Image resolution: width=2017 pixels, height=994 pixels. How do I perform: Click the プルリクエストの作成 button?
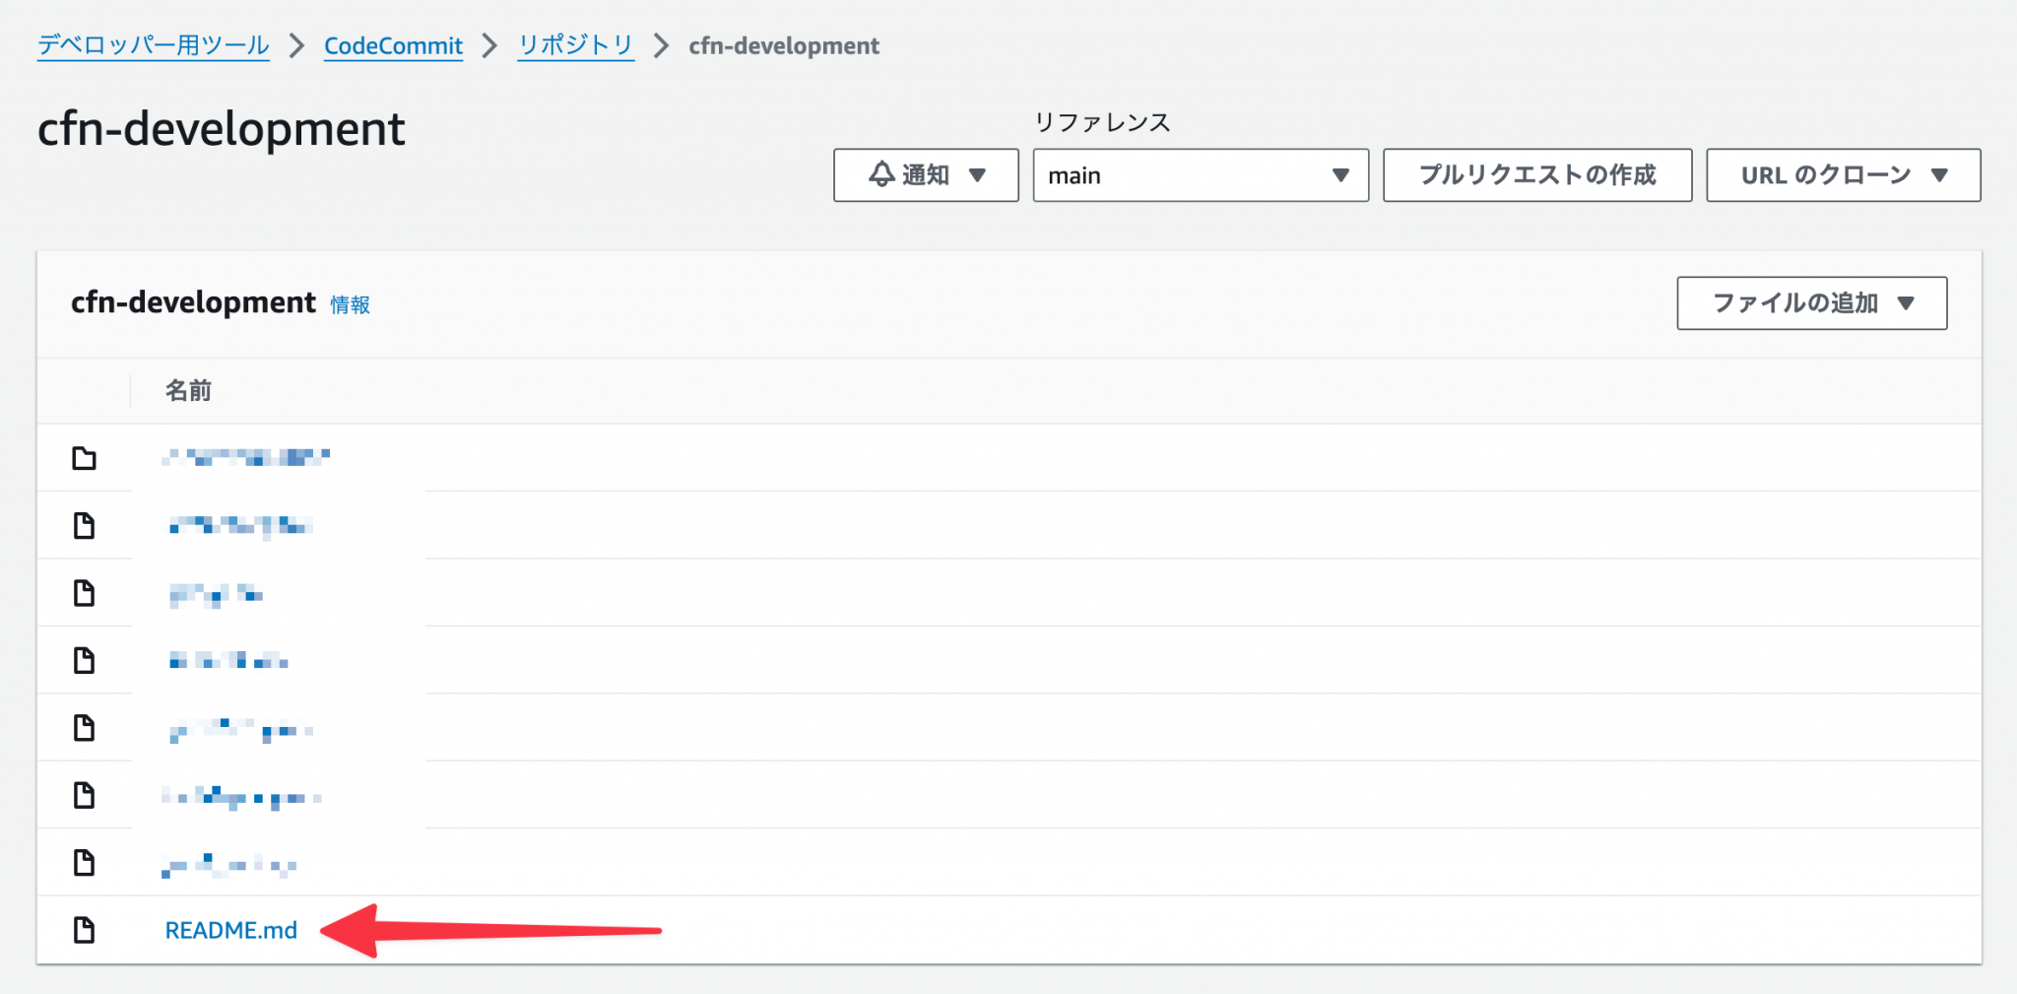click(1536, 174)
